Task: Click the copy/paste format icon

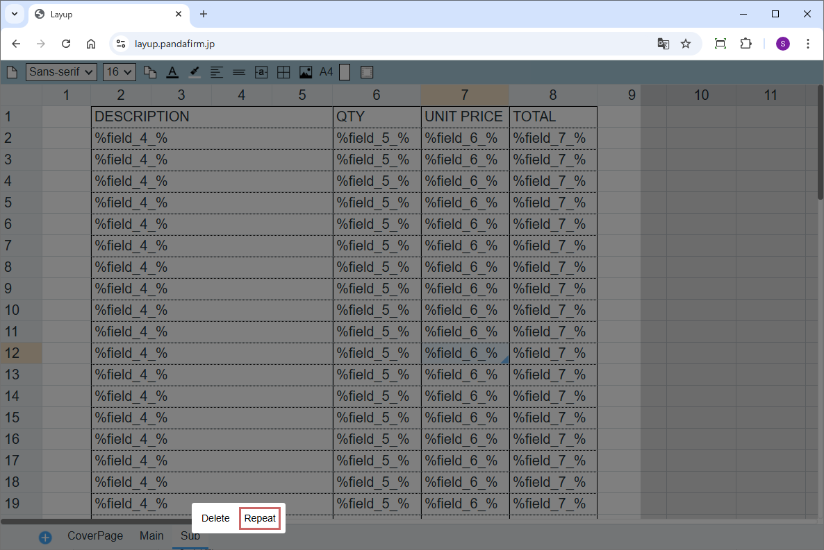Action: click(x=150, y=72)
